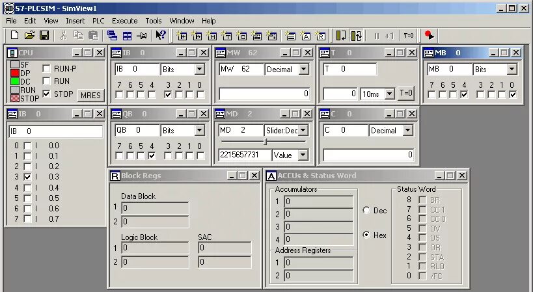This screenshot has height=292, width=533.
Task: Open the File menu
Action: 11,21
